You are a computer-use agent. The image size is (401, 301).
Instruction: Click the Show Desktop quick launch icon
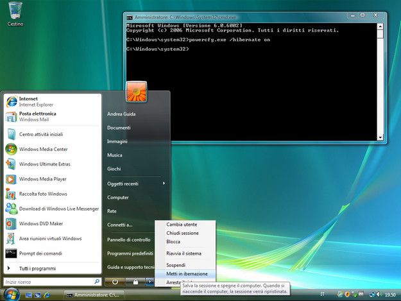pos(29,295)
